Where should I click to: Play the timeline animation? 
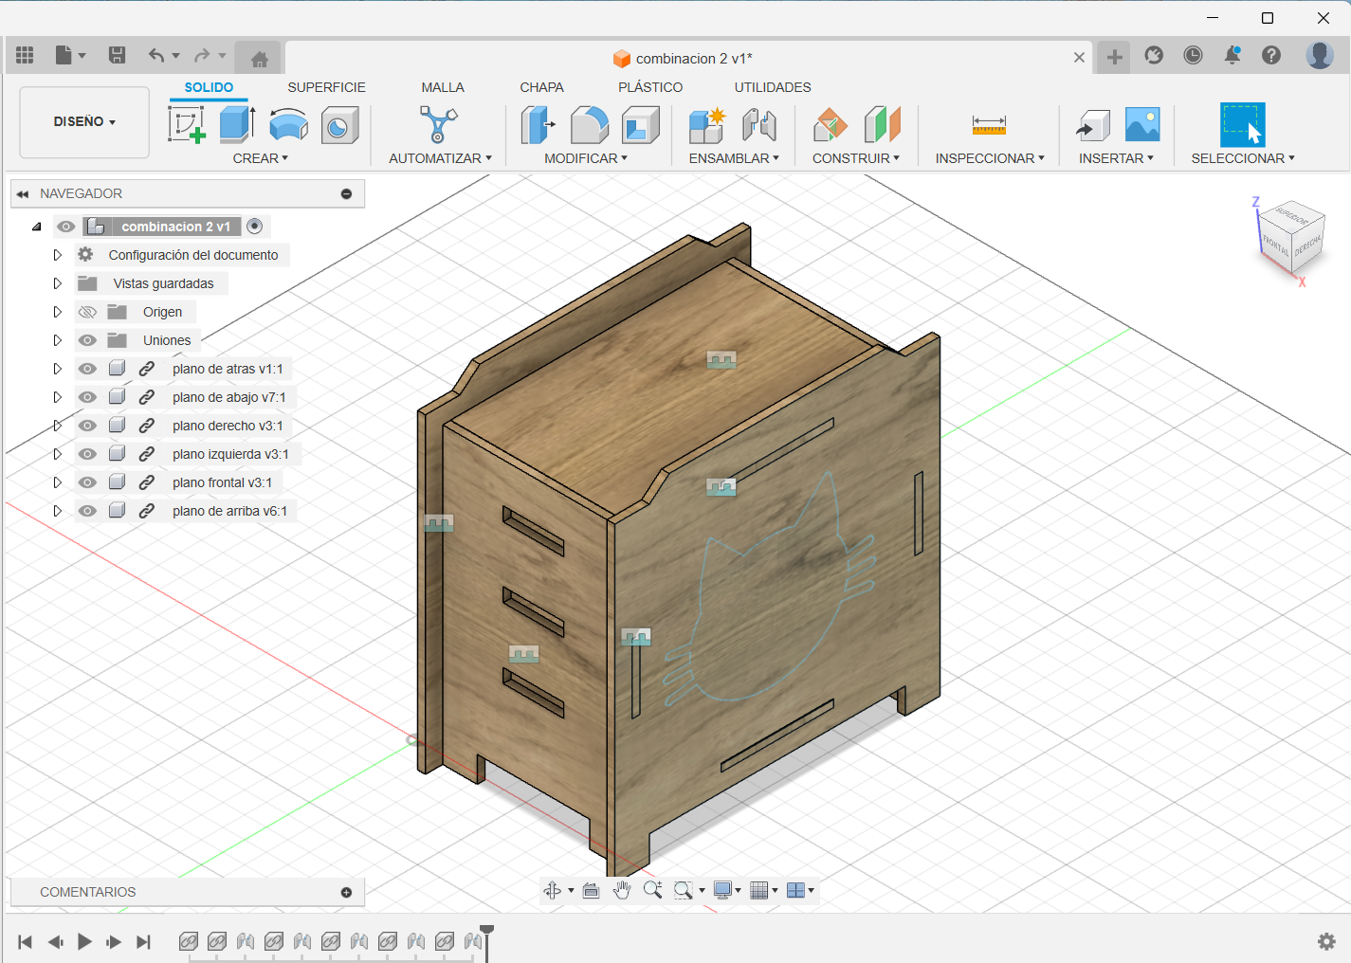pyautogui.click(x=84, y=941)
